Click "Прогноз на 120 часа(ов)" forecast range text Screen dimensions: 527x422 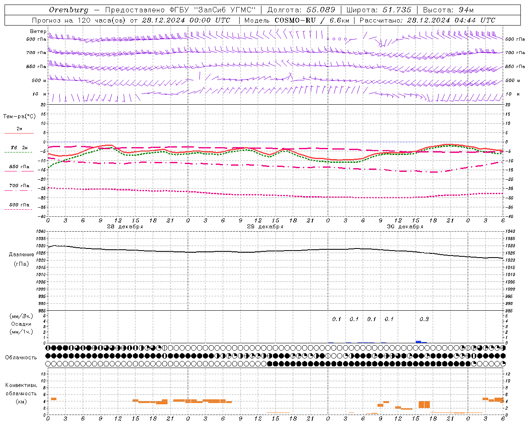(x=79, y=20)
